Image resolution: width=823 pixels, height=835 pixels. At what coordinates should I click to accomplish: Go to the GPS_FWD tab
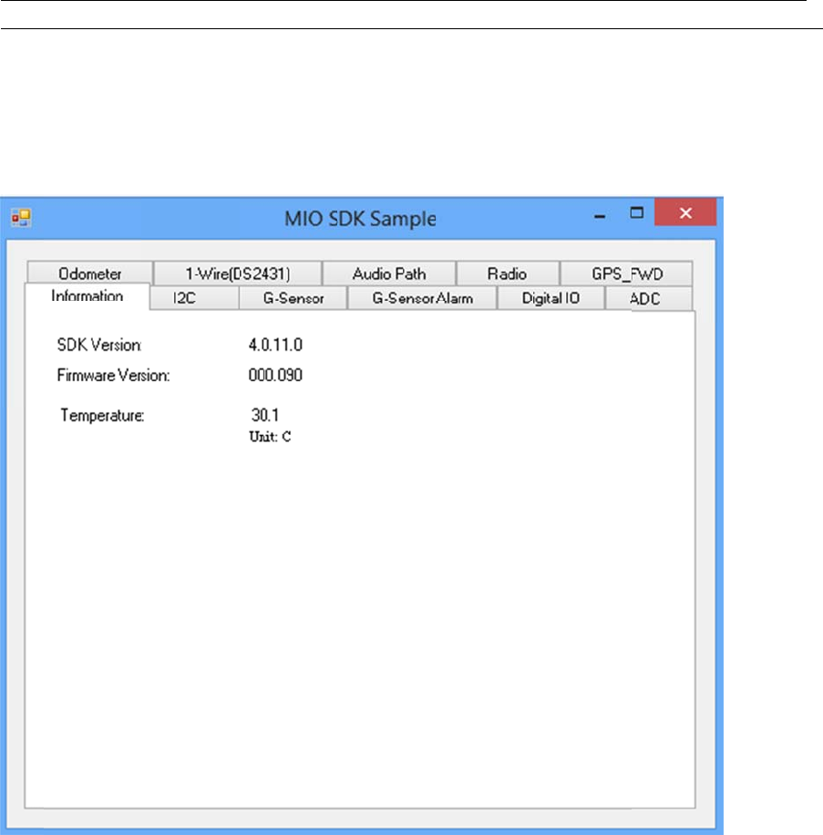click(626, 273)
